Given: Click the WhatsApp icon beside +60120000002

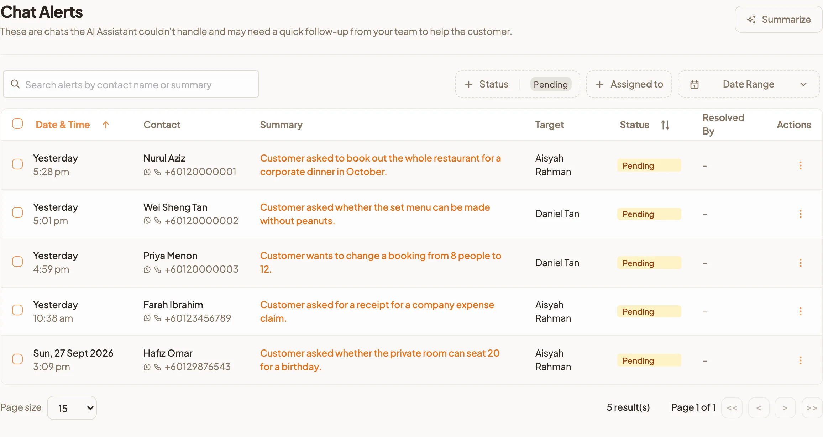Looking at the screenshot, I should pyautogui.click(x=147, y=221).
